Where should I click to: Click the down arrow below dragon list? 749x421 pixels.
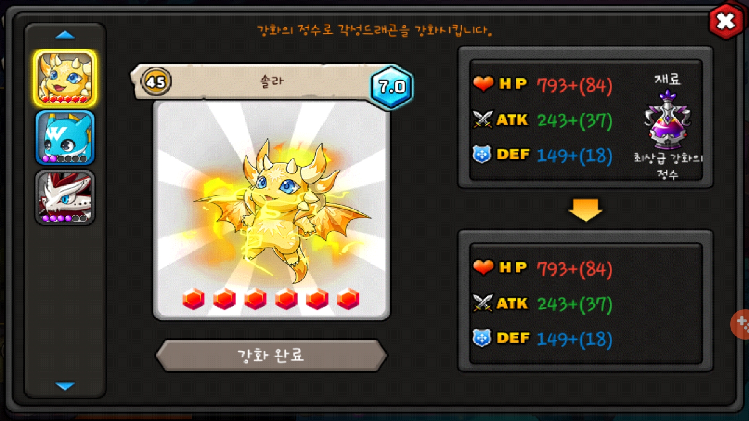point(65,386)
